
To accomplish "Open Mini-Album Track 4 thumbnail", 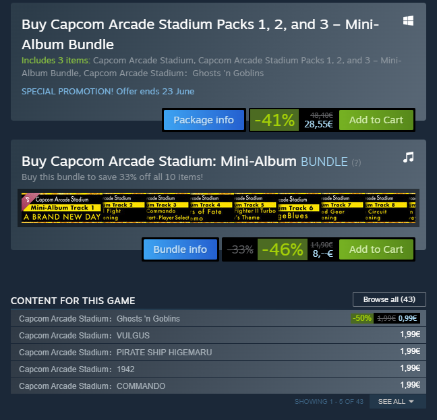I will 212,209.
